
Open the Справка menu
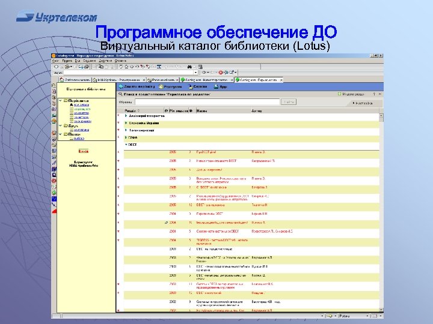[120, 61]
